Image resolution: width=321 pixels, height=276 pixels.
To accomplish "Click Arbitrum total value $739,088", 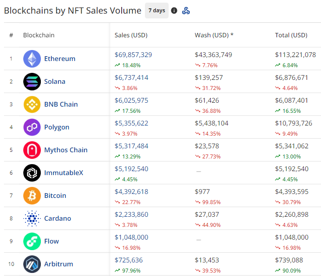I will tap(289, 260).
